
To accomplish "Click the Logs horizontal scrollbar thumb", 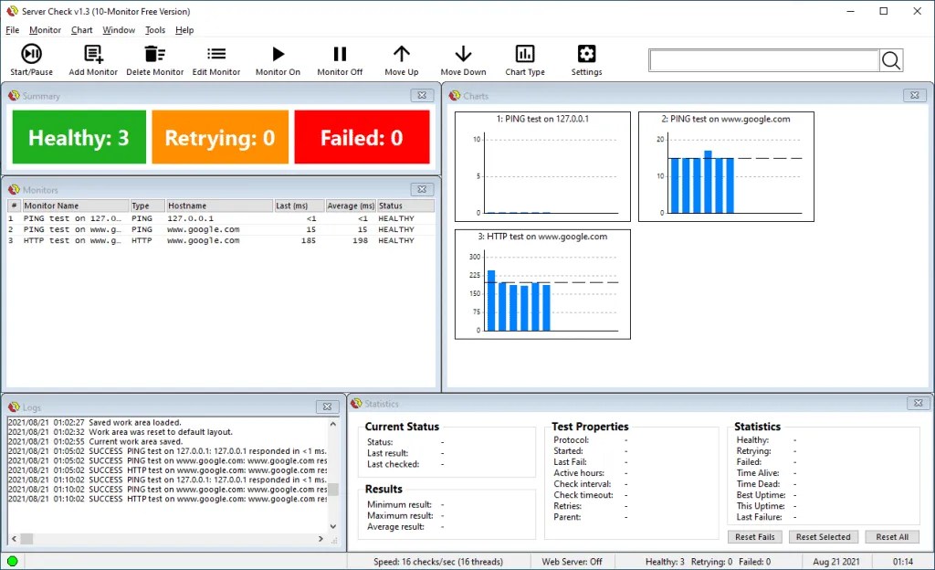I will pos(26,538).
